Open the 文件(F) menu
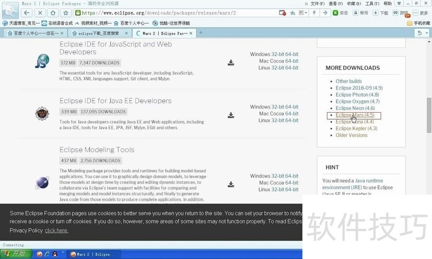 click(318, 4)
